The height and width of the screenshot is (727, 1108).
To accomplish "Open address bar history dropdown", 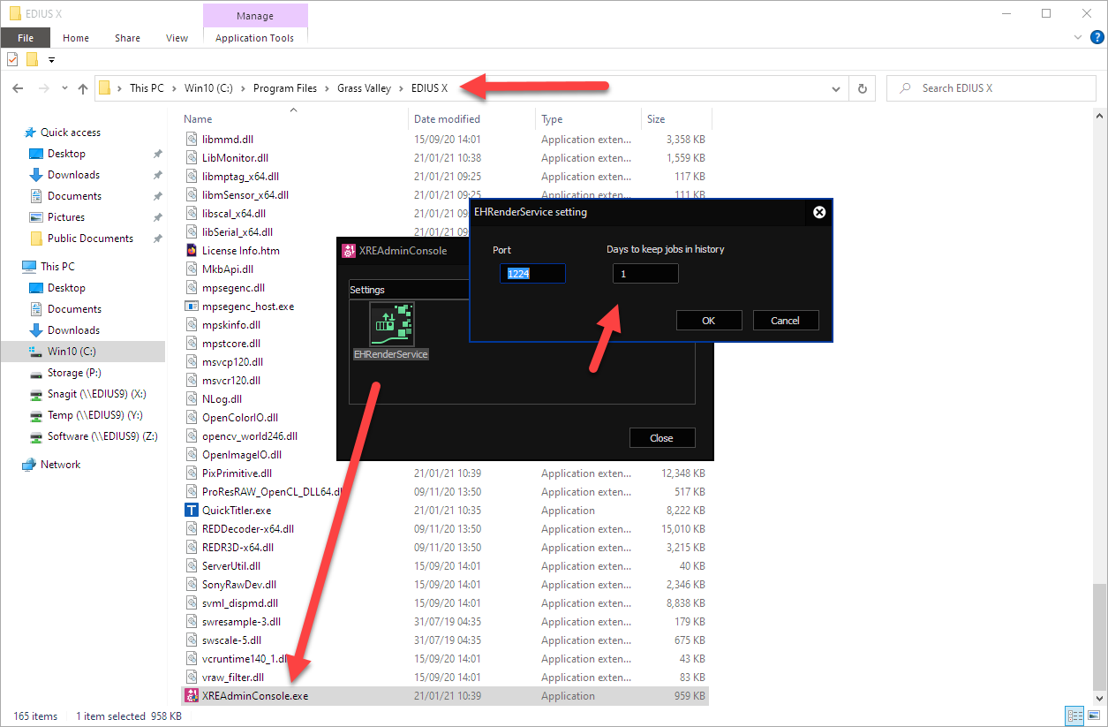I will pos(836,88).
